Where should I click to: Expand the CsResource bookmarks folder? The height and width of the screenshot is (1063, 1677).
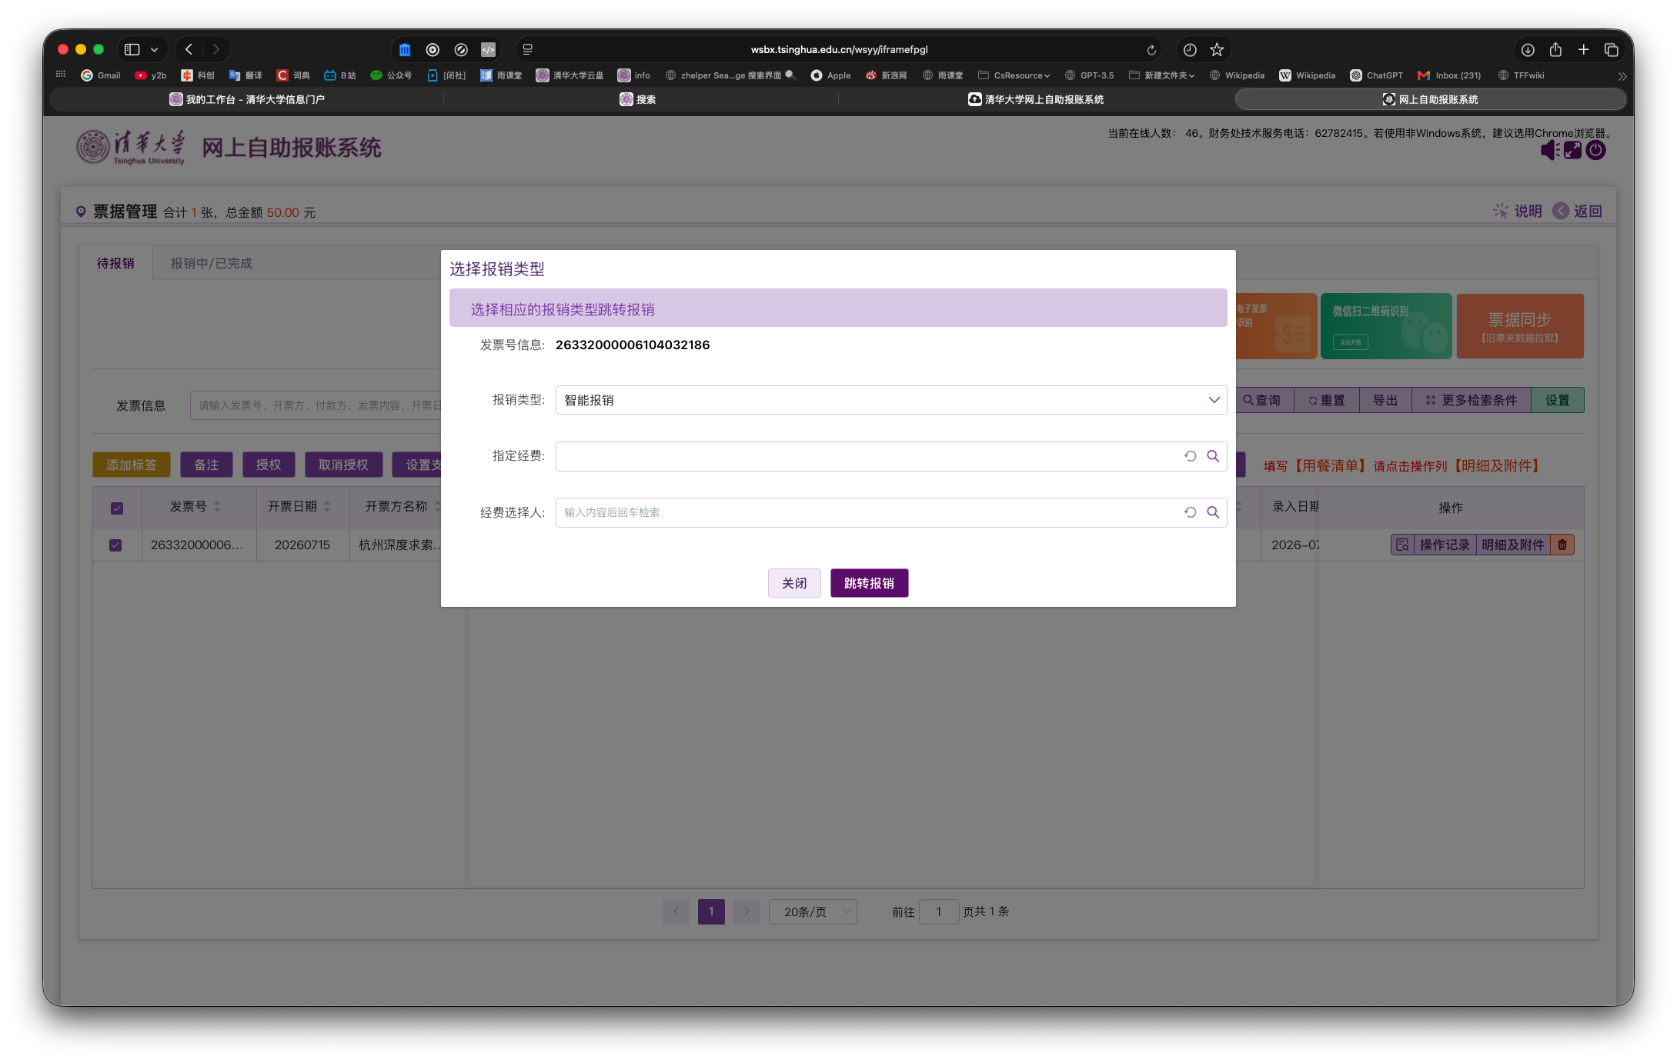[1014, 75]
